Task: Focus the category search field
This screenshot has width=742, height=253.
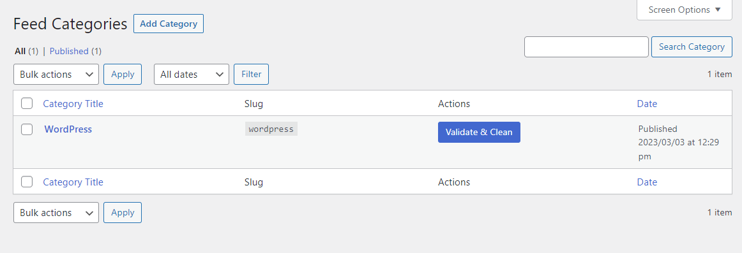Action: (x=586, y=47)
